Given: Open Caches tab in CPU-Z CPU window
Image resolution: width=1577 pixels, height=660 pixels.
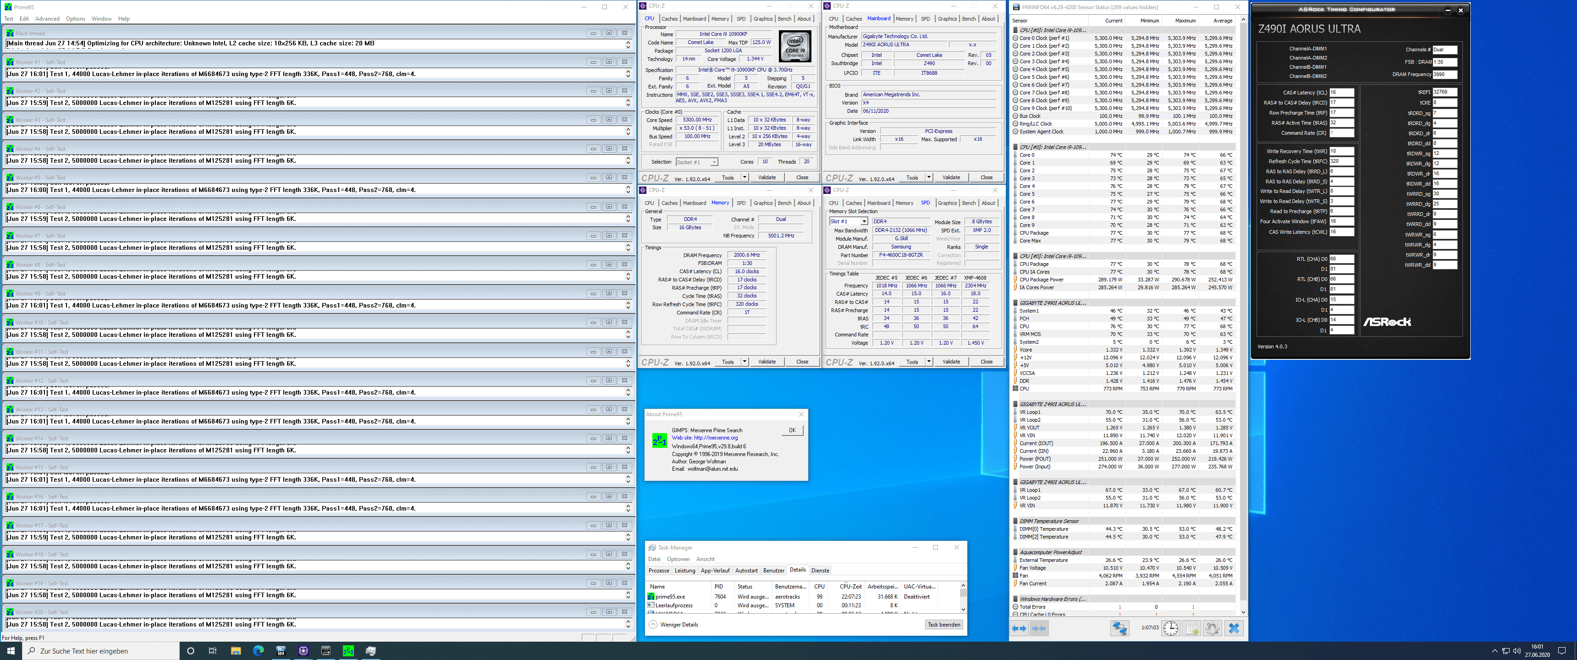Looking at the screenshot, I should [670, 19].
